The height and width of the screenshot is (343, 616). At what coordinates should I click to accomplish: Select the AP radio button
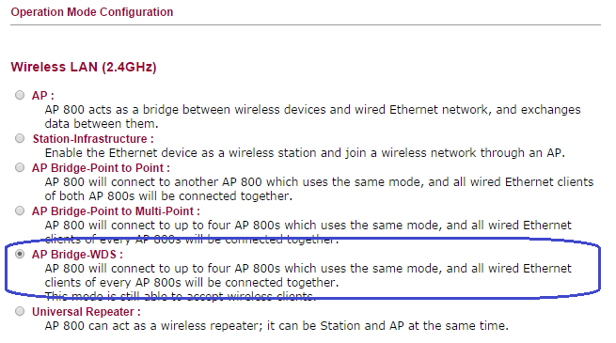20,95
